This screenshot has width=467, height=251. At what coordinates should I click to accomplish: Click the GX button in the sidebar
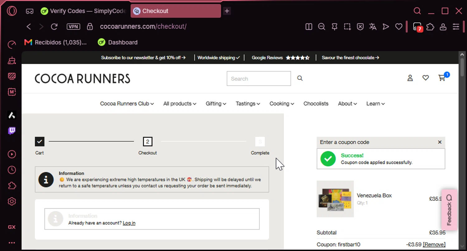[x=12, y=227]
